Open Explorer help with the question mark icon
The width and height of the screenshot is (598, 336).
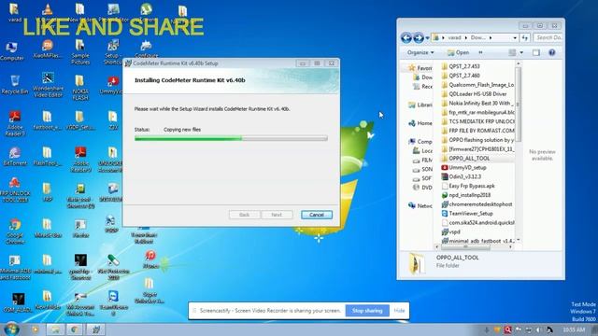coord(552,52)
